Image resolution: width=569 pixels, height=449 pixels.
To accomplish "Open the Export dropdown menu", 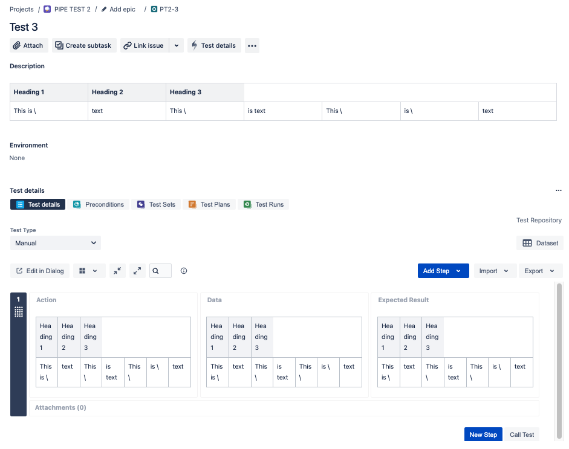I will pos(540,271).
